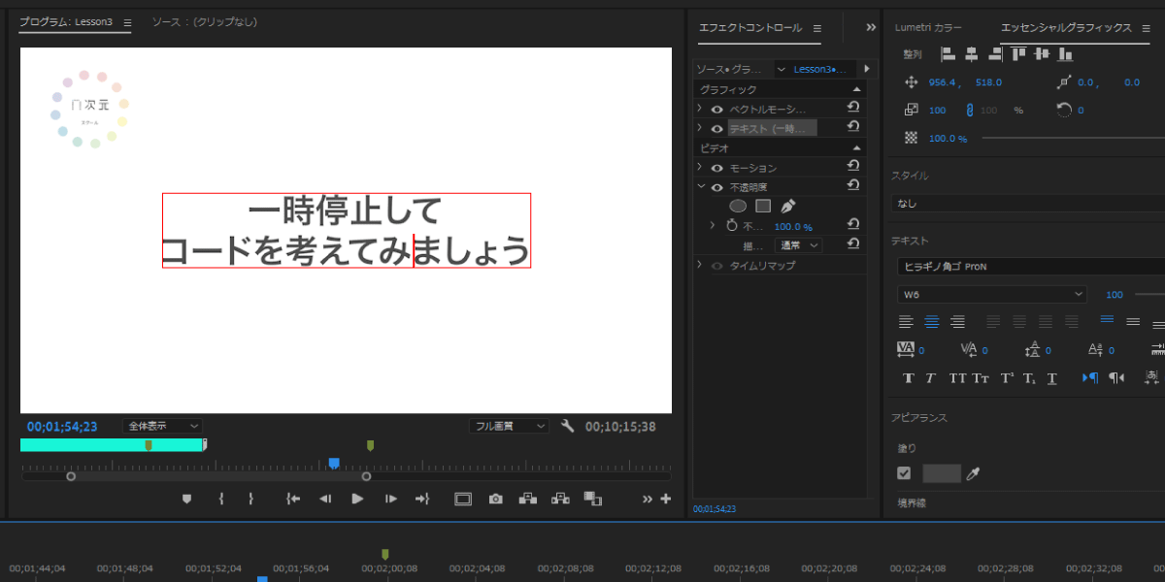Enable faux bold text style
The height and width of the screenshot is (582, 1165).
click(x=909, y=377)
